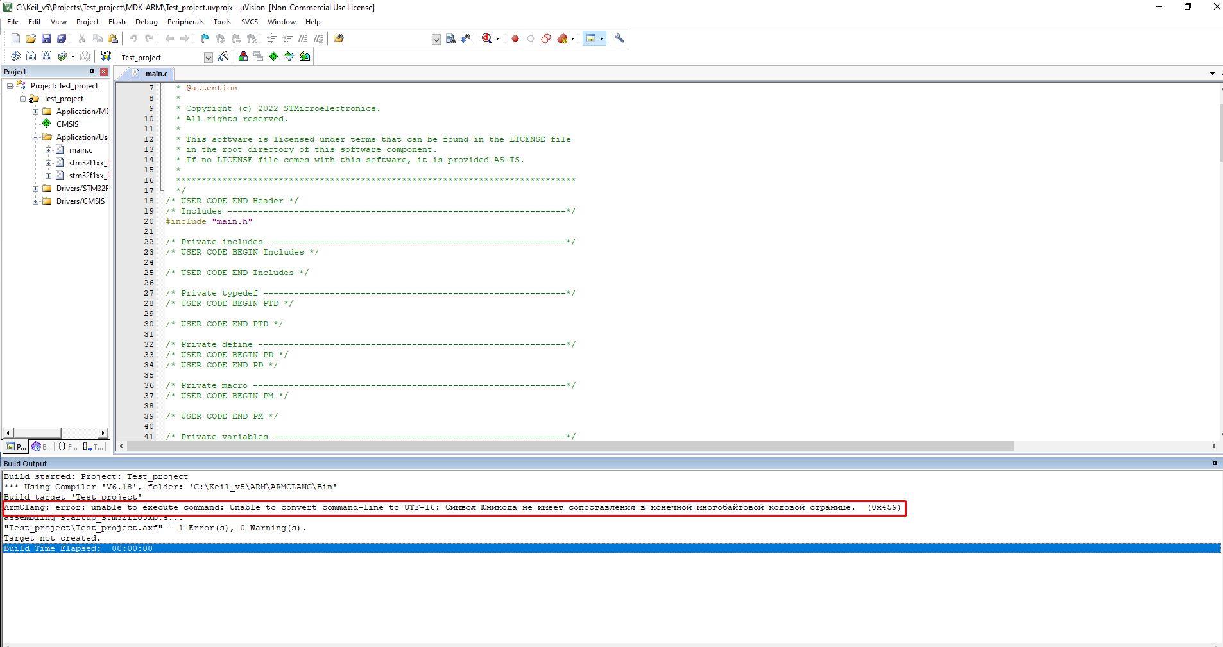Start debug session with magnifier icon
The width and height of the screenshot is (1223, 647).
[487, 38]
